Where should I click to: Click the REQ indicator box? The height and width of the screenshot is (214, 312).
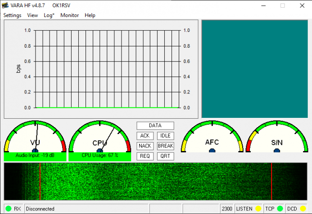pos(145,156)
